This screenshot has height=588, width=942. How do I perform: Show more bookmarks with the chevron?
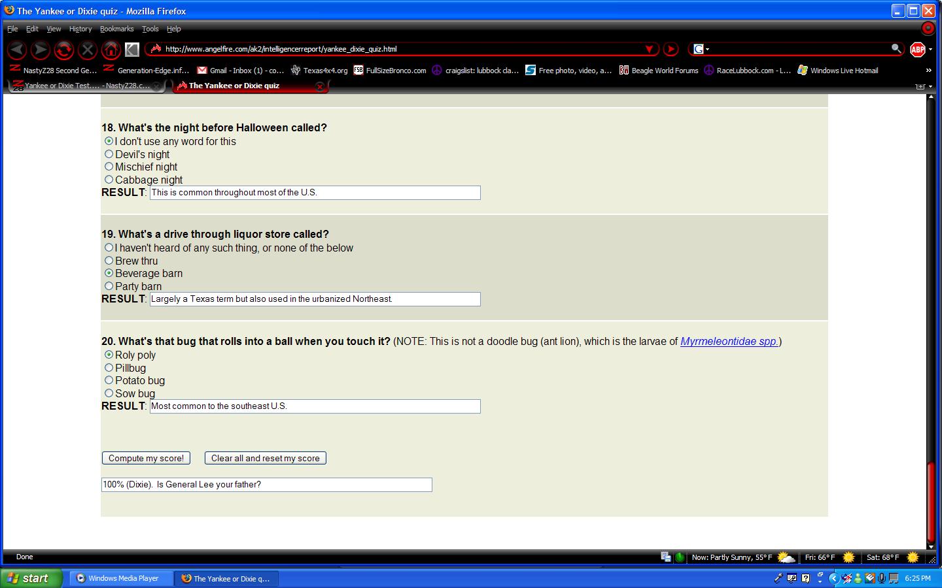pyautogui.click(x=928, y=70)
